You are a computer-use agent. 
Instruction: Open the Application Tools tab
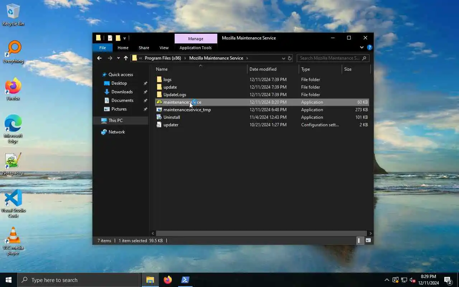(x=195, y=48)
